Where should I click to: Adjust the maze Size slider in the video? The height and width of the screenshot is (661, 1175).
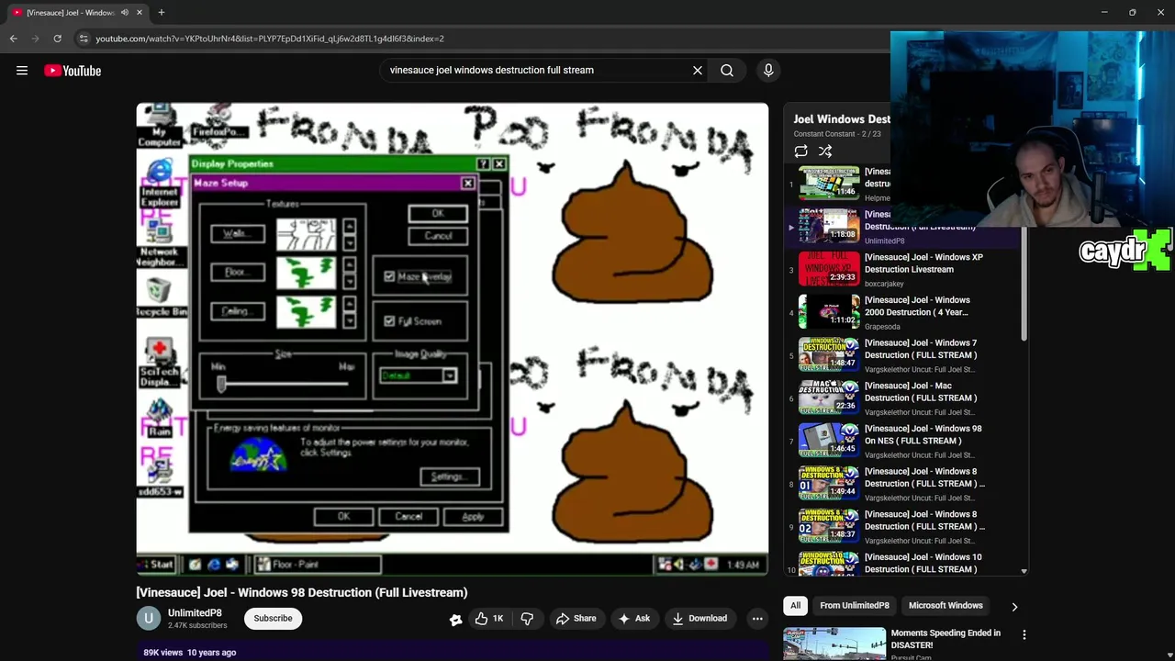click(x=221, y=385)
